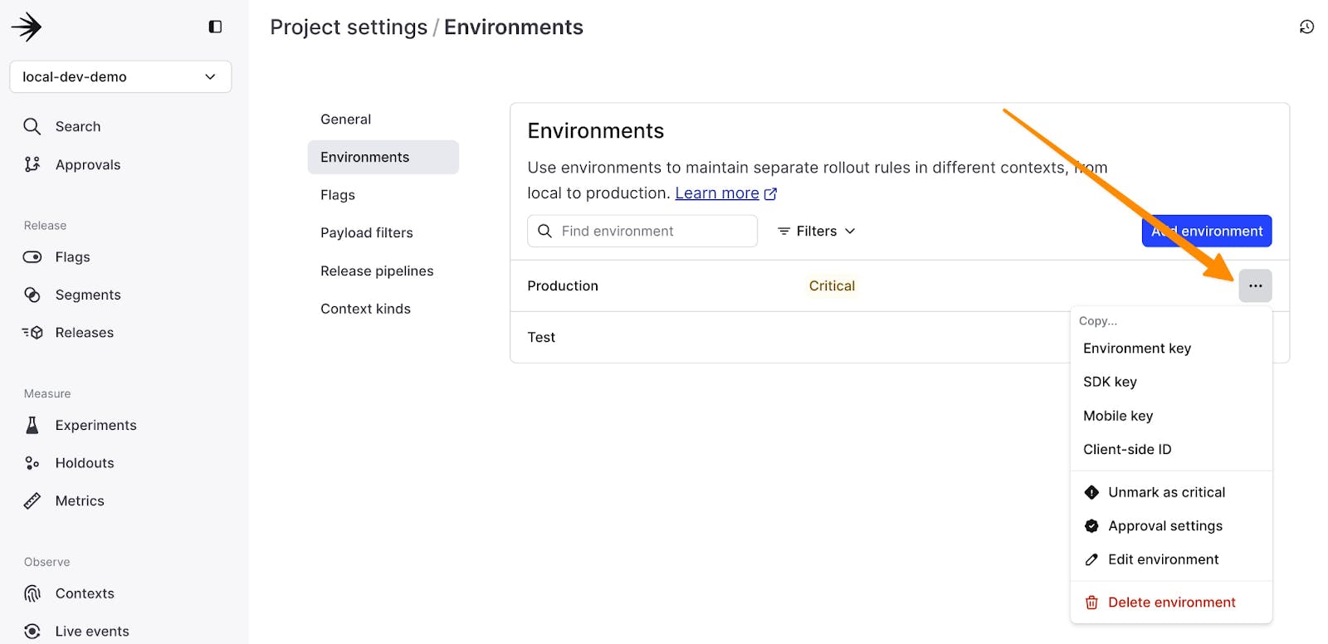Click the Search magnifier icon in sidebar

pos(32,126)
